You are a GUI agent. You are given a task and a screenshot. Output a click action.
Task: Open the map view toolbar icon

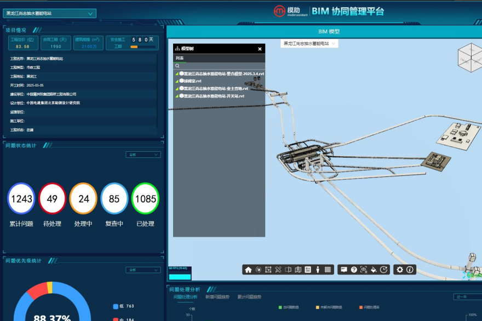298,270
